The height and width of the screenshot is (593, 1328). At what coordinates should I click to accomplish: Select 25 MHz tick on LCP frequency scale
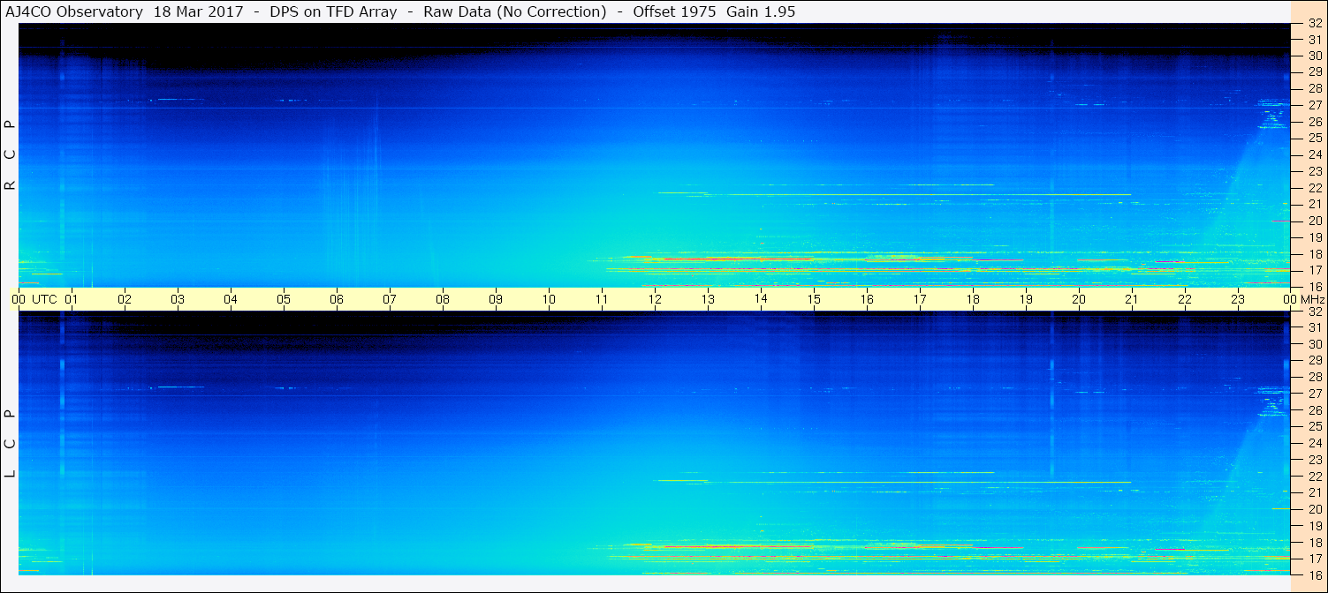[1313, 427]
